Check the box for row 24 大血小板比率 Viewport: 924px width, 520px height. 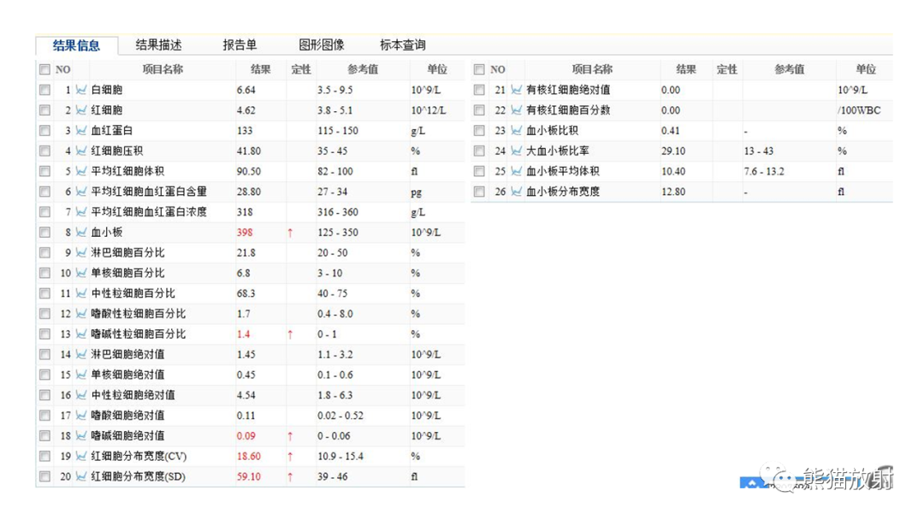click(x=479, y=151)
